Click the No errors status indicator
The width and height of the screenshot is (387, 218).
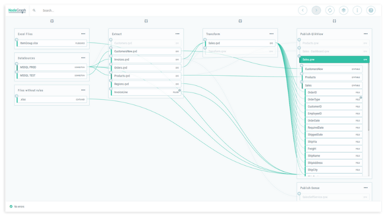(17, 207)
